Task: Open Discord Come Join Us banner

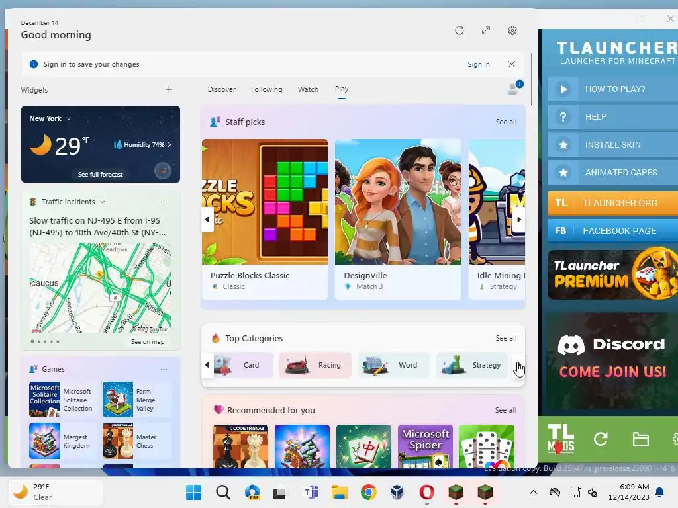Action: pyautogui.click(x=612, y=361)
